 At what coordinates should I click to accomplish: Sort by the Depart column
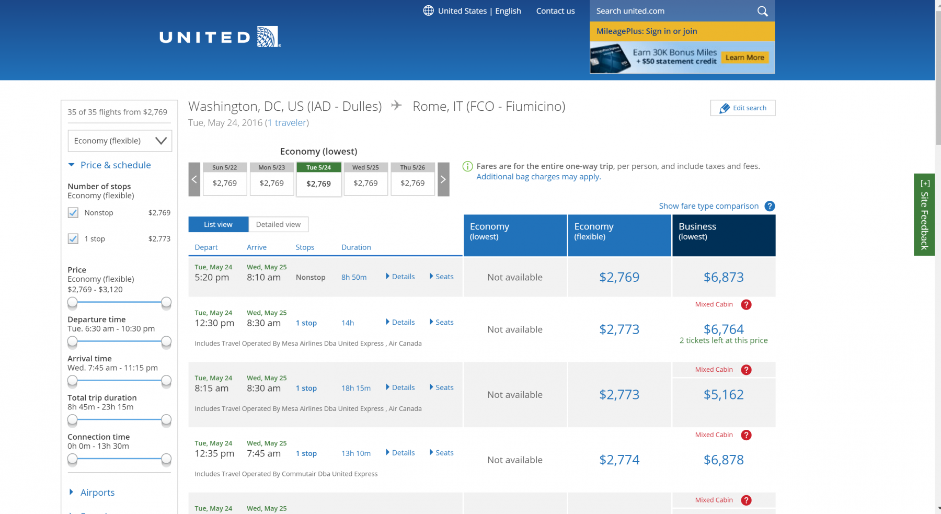[206, 247]
